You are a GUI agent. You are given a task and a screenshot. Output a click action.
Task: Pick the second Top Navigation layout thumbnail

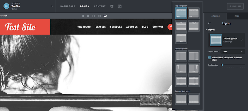[x=193, y=13]
